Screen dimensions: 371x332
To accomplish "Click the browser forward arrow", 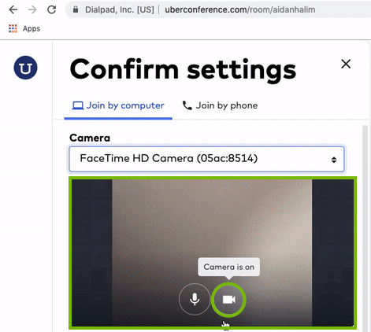I will point(32,9).
